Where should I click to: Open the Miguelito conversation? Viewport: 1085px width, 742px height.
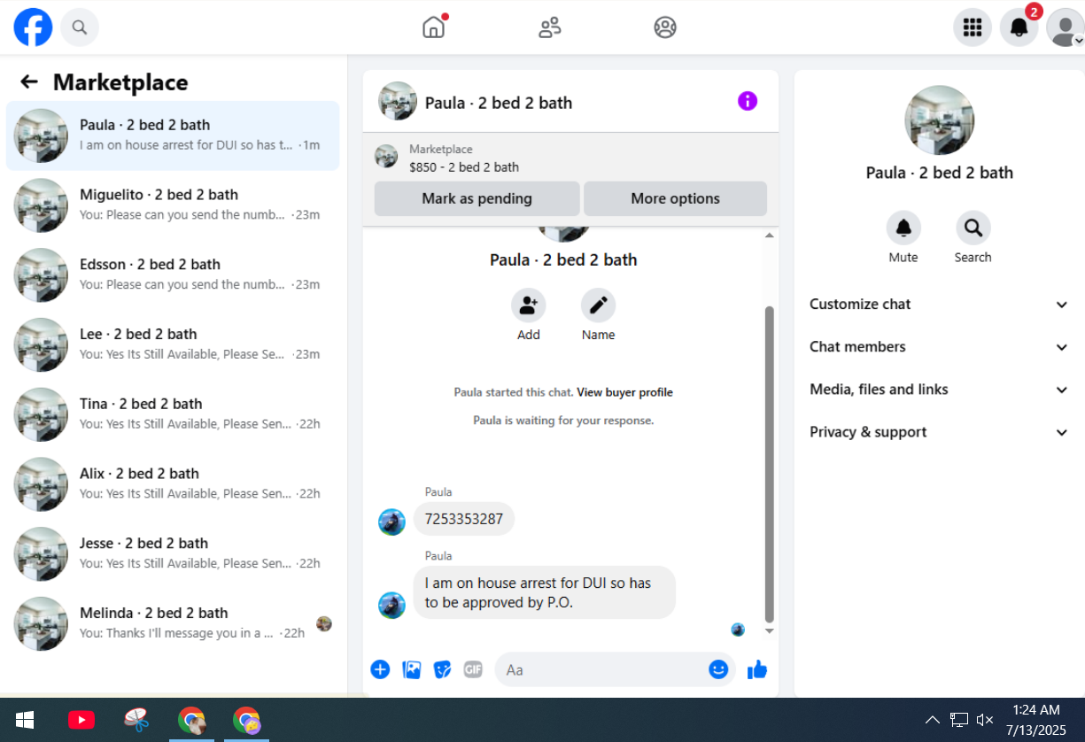pos(173,205)
